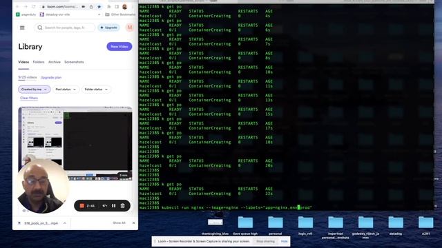
Task: Click the share icon in address bar
Action: point(91,6)
